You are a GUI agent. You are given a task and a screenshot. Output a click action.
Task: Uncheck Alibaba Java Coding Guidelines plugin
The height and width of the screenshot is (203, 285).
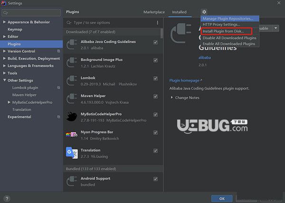[155, 42]
